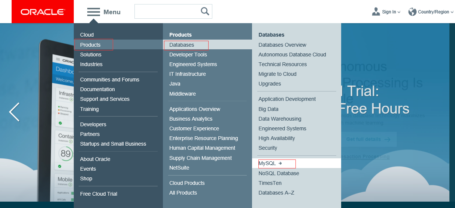
Task: Click the search magnifier icon
Action: pyautogui.click(x=205, y=12)
